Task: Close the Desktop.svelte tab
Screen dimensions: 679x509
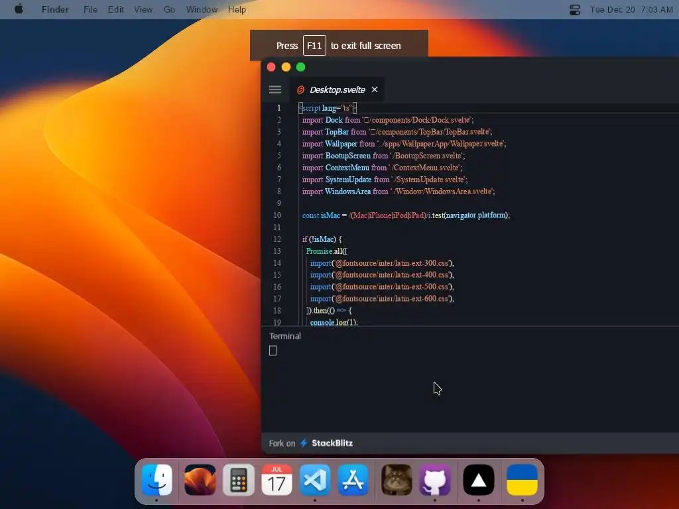Action: [x=375, y=89]
